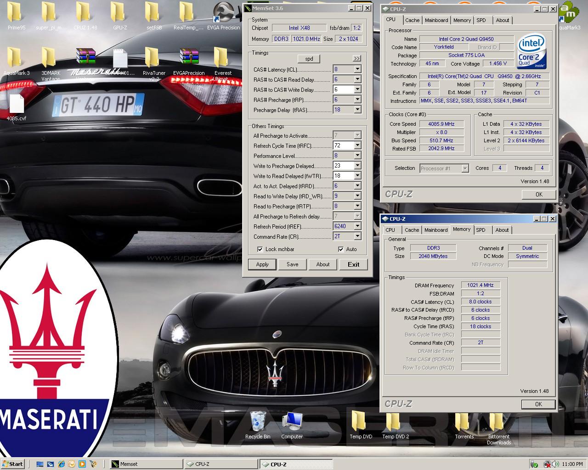Click OK in upper CPU-Z window

pyautogui.click(x=539, y=195)
